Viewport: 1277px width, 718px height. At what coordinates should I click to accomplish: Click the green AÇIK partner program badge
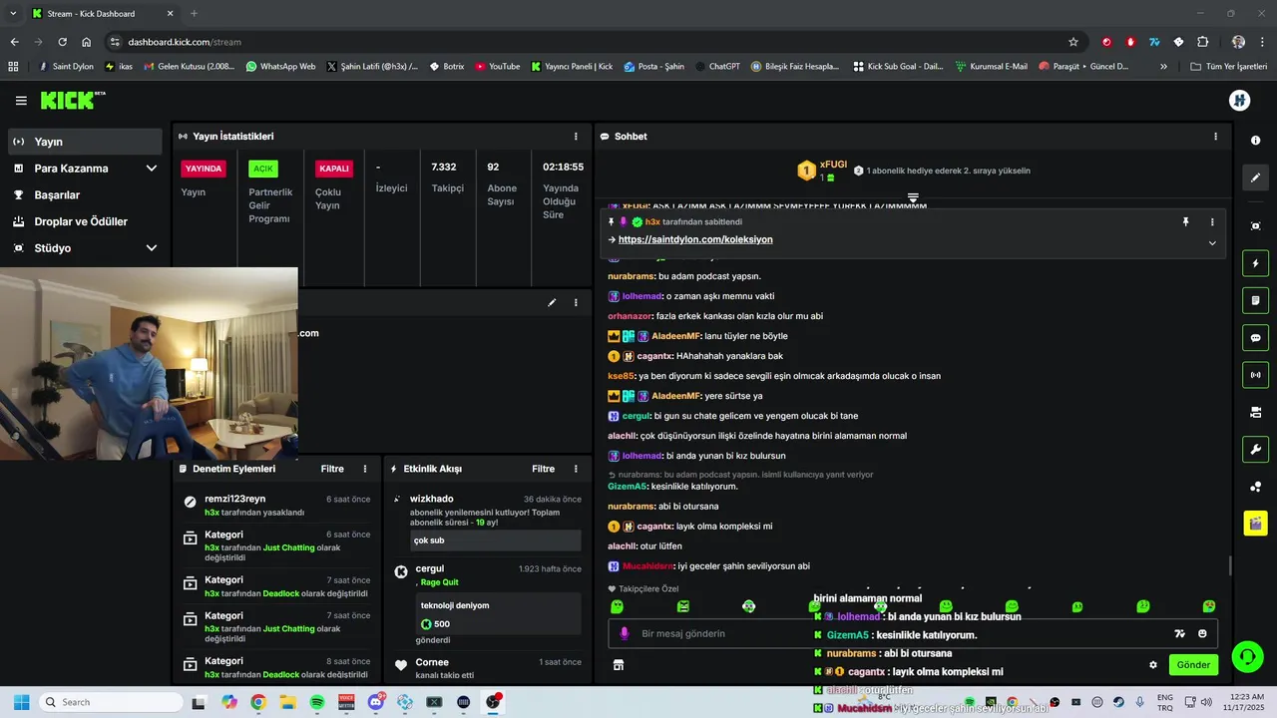click(x=263, y=169)
